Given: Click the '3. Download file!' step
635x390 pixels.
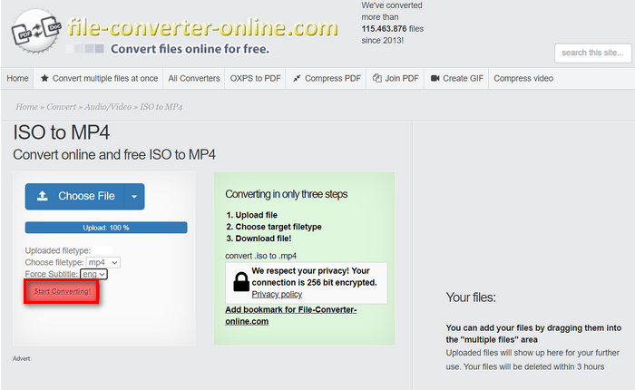Looking at the screenshot, I should 259,239.
